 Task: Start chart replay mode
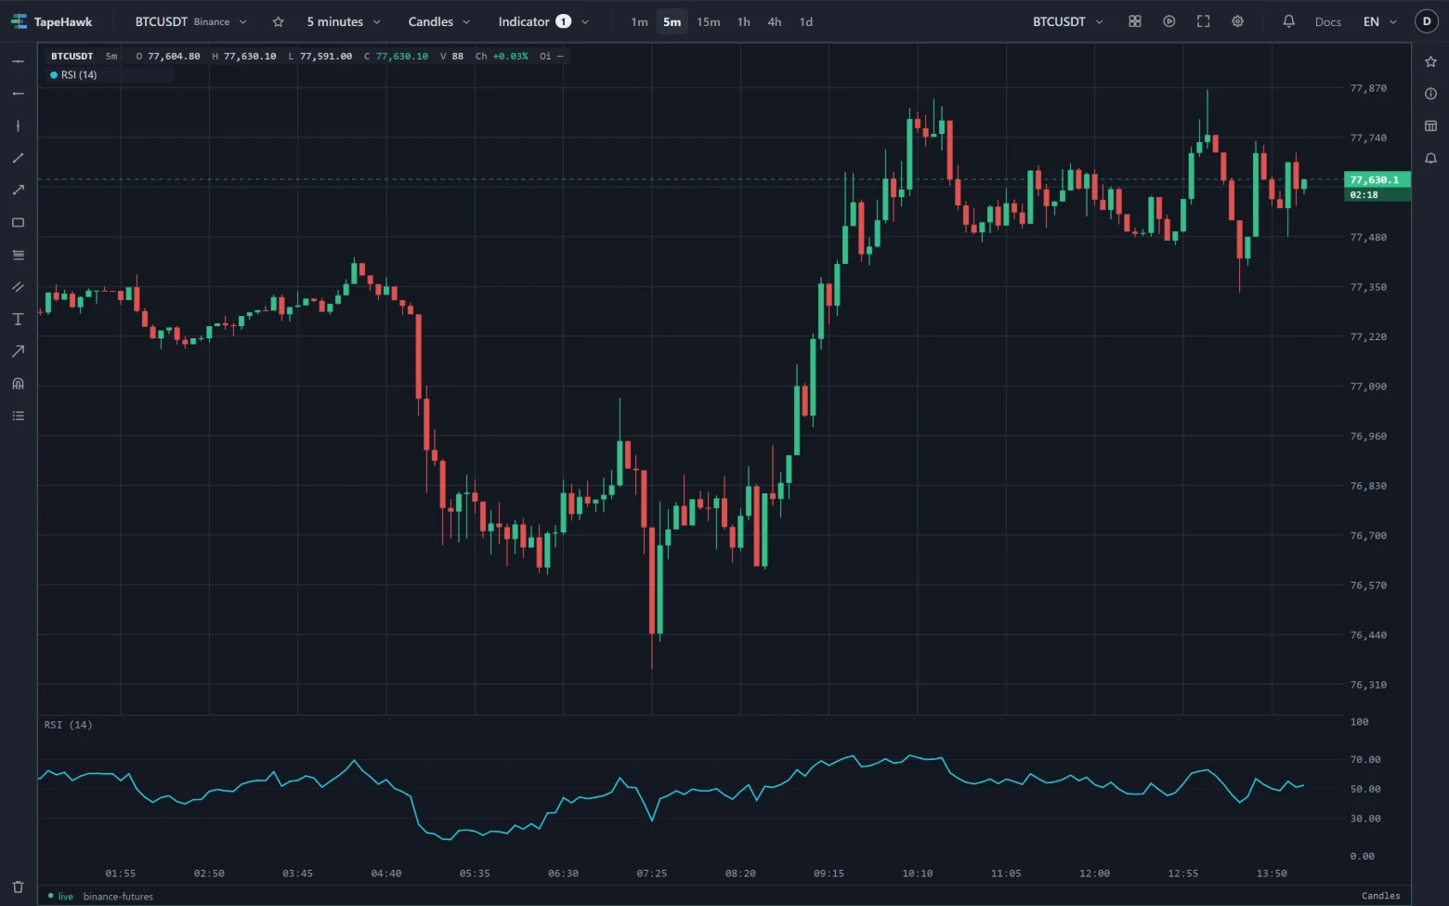(1169, 21)
